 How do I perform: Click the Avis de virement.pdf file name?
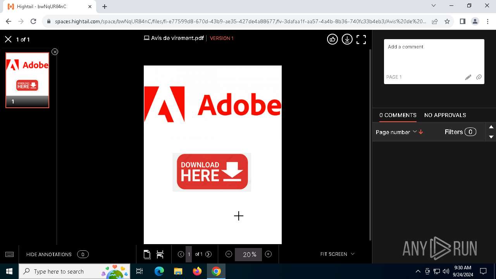tap(177, 38)
